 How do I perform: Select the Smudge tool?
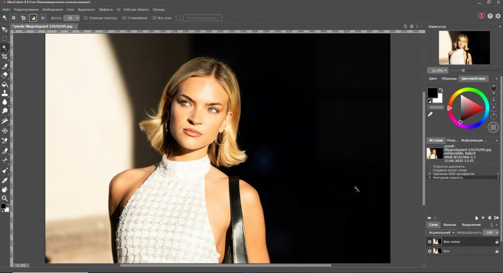(x=4, y=121)
